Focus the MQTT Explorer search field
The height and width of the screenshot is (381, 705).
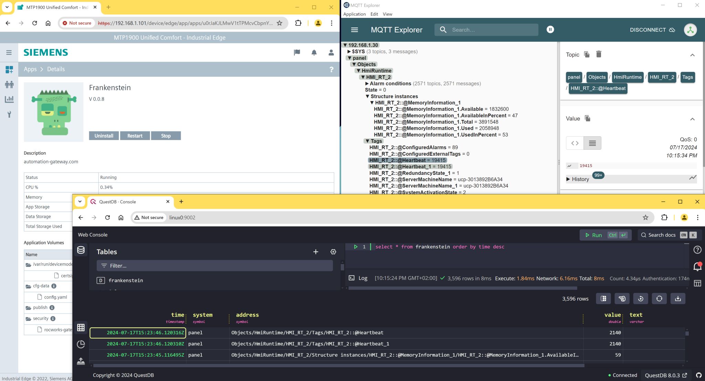tap(486, 30)
